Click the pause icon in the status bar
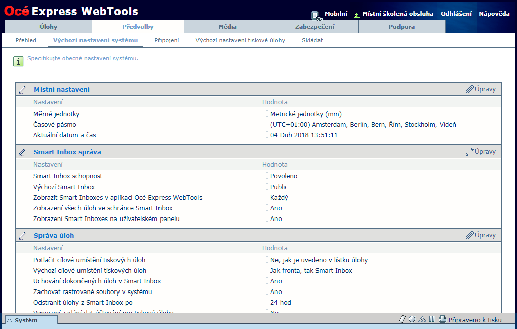517x329 pixels. [x=432, y=319]
